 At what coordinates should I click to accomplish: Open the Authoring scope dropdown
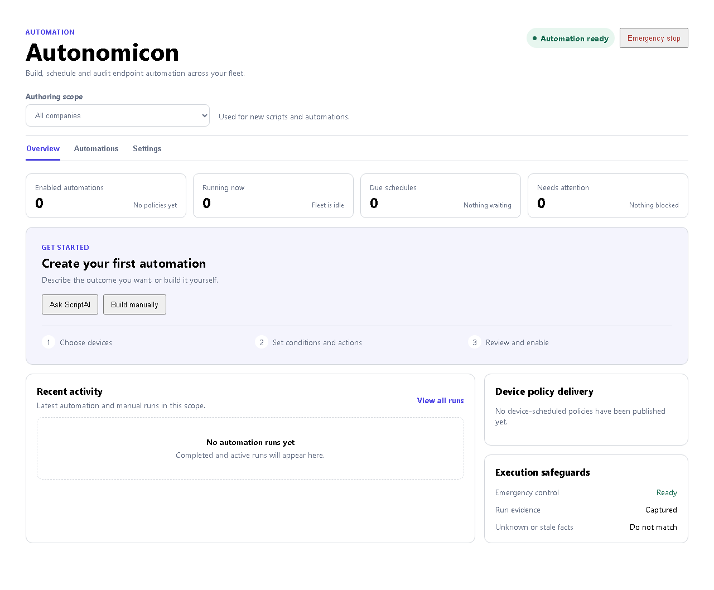[118, 115]
